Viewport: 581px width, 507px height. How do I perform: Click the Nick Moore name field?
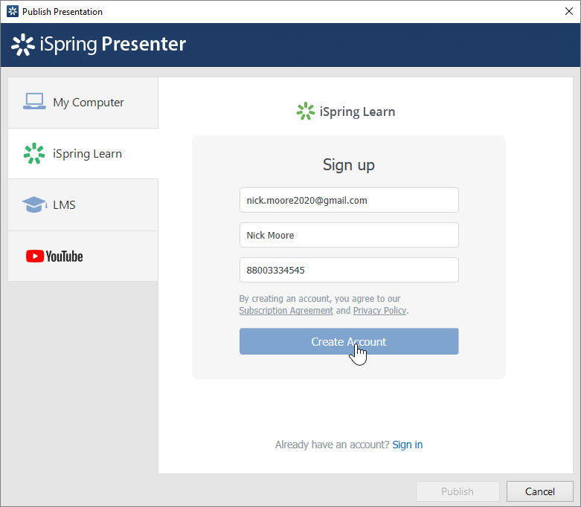pyautogui.click(x=349, y=235)
